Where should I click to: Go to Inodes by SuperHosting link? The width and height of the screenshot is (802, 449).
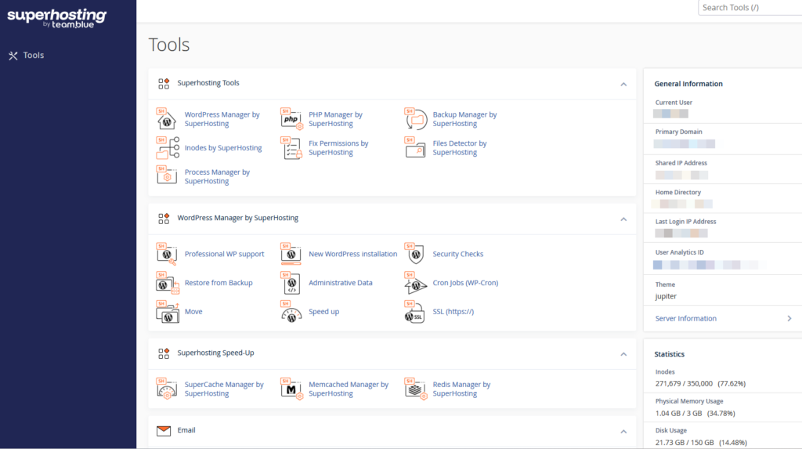tap(223, 147)
